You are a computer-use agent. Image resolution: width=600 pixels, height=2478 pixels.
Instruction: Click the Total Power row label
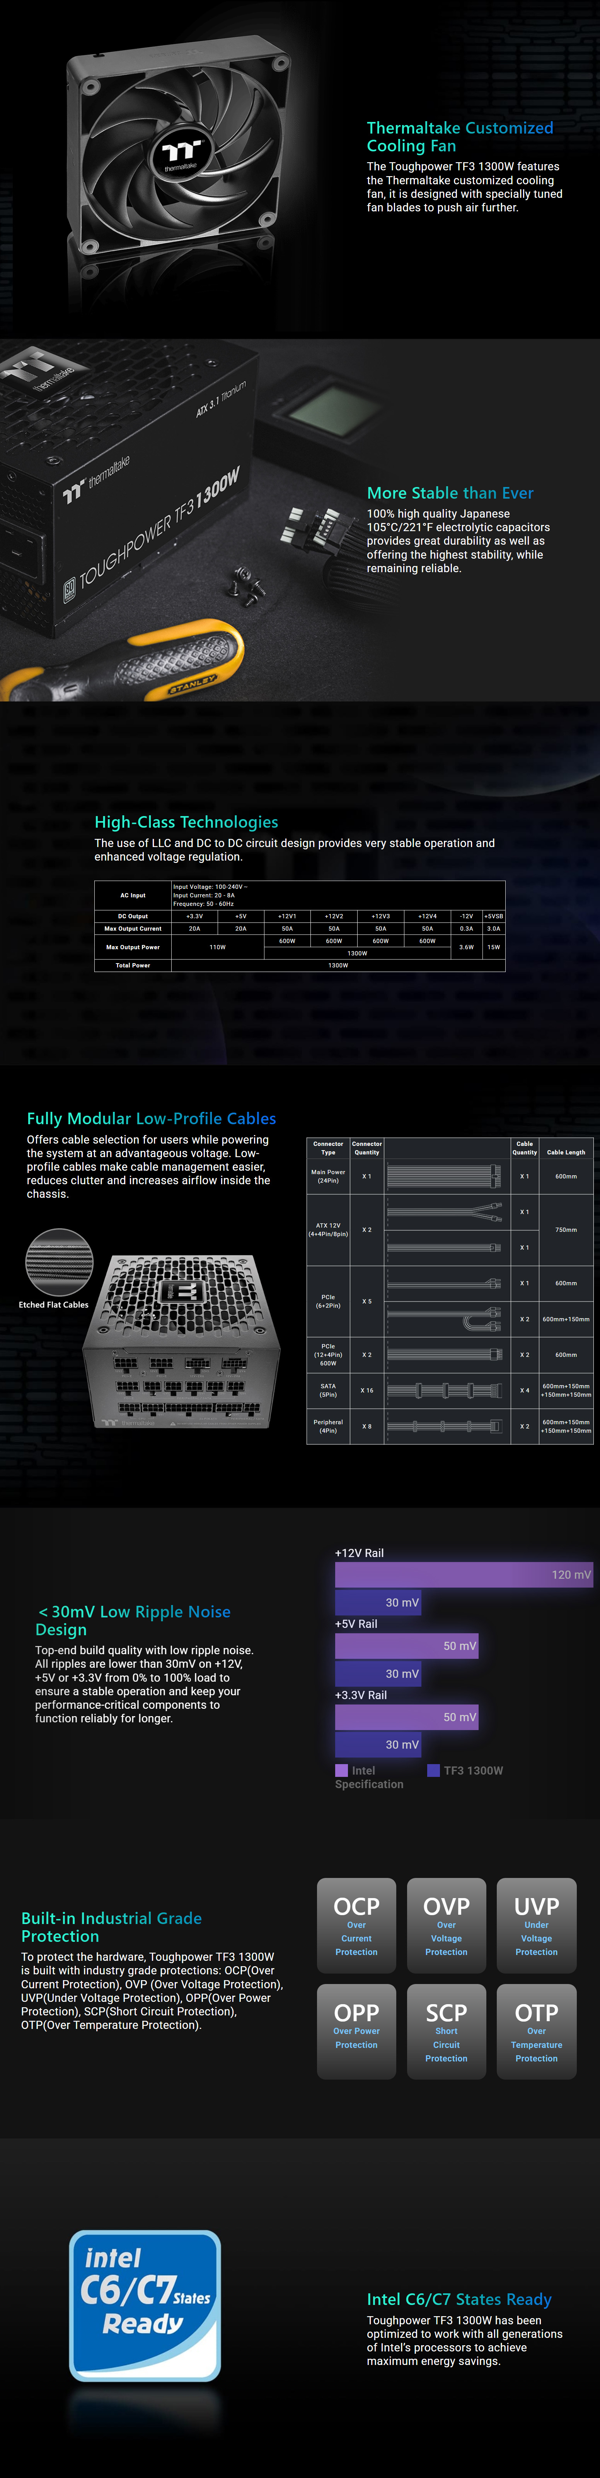point(133,966)
